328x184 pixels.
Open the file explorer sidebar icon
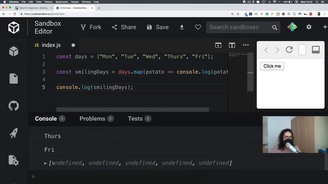(14, 79)
